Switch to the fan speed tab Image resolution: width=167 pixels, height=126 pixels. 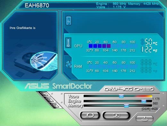(x=69, y=64)
